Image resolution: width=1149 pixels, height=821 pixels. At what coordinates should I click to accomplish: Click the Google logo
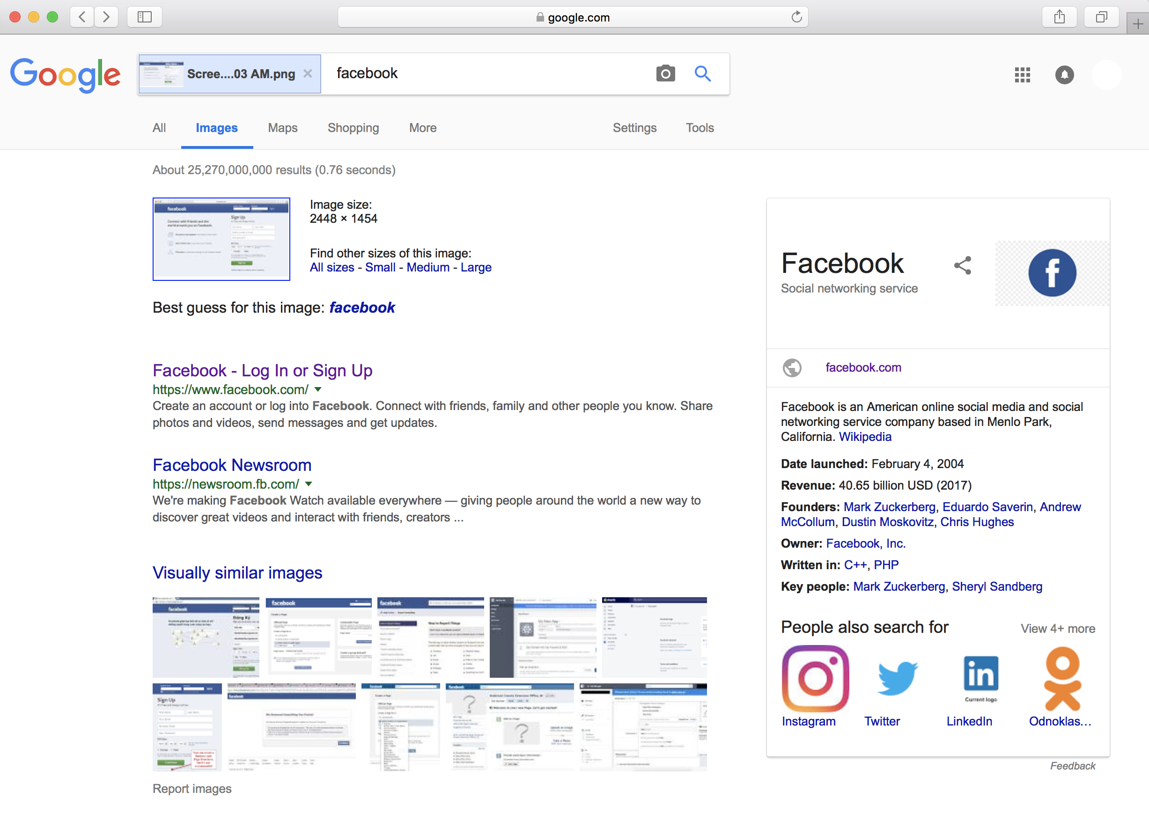point(65,75)
